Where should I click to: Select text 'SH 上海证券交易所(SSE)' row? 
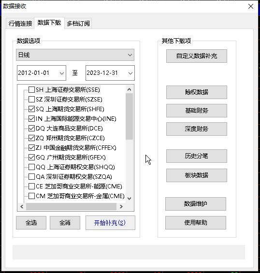[68, 90]
